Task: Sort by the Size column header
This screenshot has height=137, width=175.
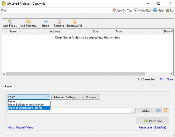Action: point(104,31)
